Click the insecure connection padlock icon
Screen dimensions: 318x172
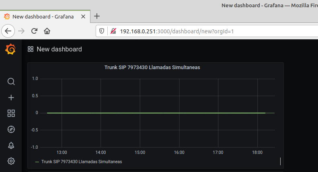(x=113, y=31)
